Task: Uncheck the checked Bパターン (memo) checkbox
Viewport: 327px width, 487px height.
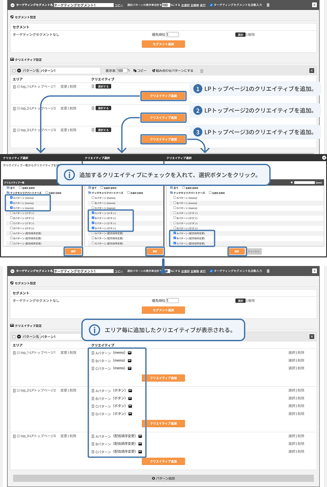Action: click(11, 203)
